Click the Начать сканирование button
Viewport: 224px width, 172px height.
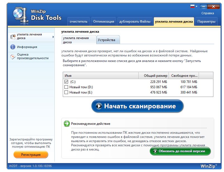(137, 106)
